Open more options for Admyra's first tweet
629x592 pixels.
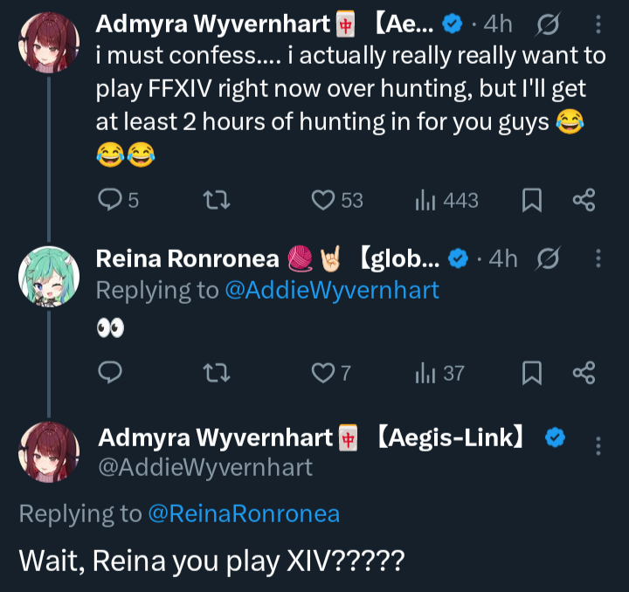coord(598,25)
